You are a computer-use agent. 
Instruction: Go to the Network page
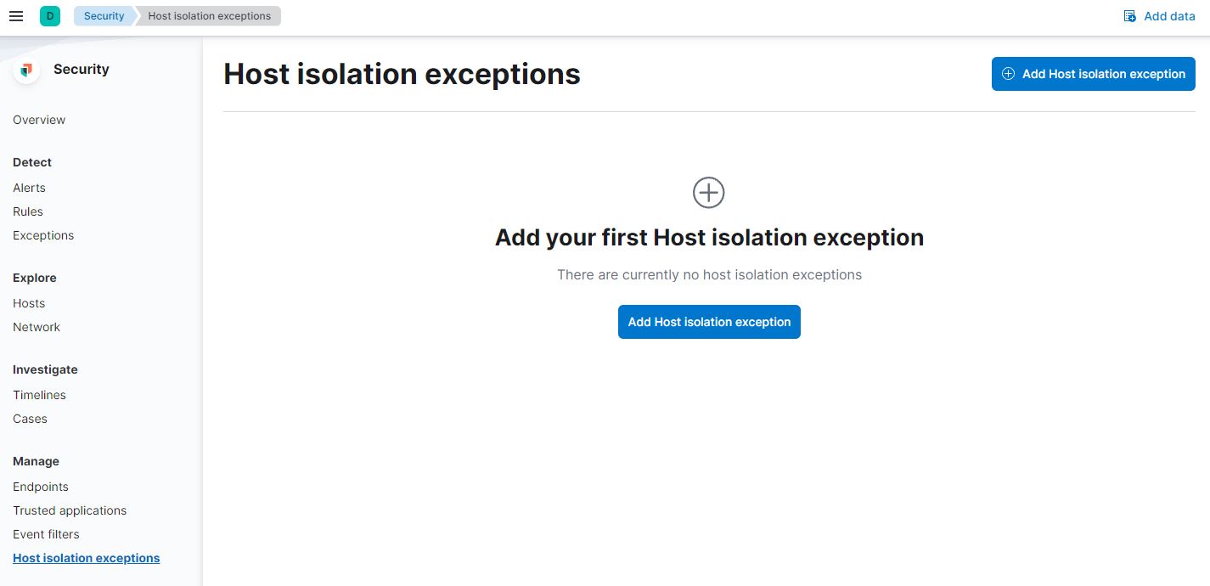[37, 327]
